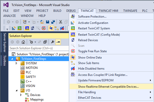Toggle Solution Explorer Preview Selected Items button
The height and width of the screenshot is (102, 154).
pos(58,42)
